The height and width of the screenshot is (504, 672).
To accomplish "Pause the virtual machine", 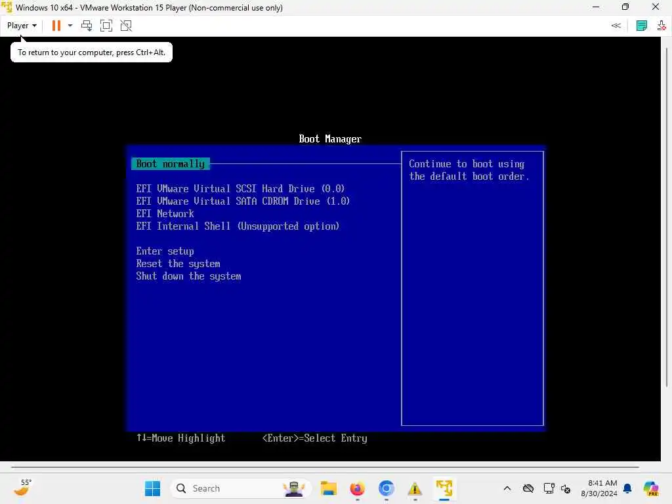I will [x=56, y=26].
